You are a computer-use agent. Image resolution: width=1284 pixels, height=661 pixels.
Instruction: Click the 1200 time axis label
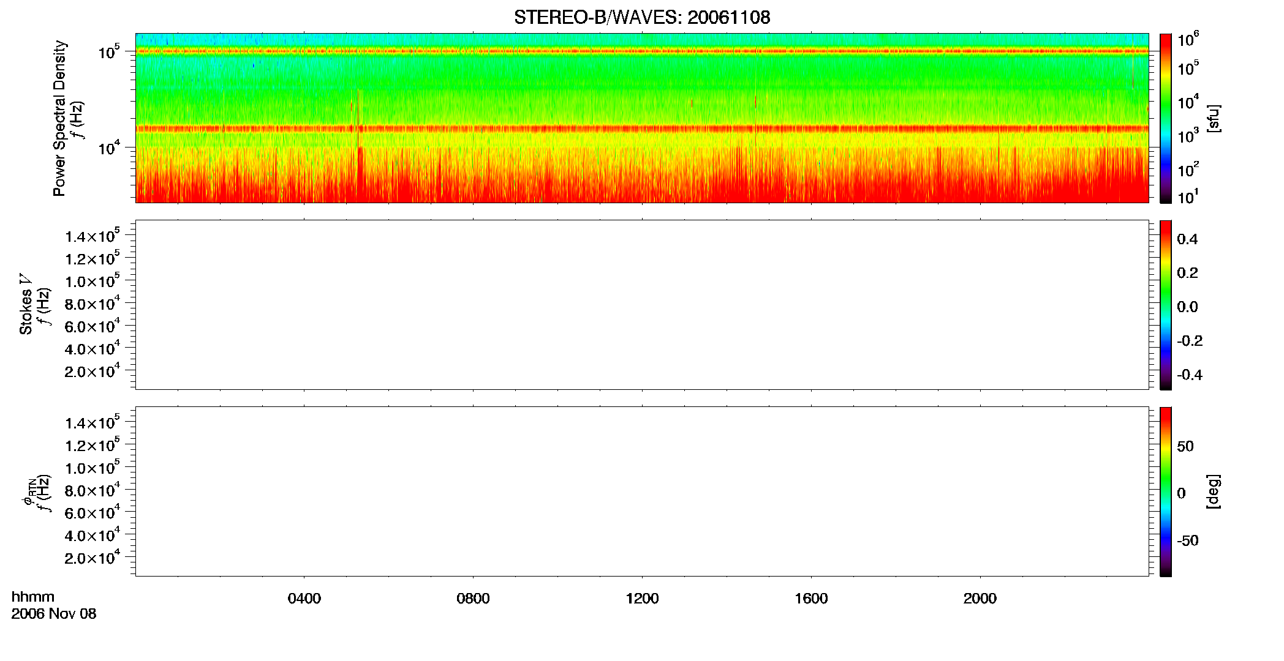pyautogui.click(x=642, y=599)
